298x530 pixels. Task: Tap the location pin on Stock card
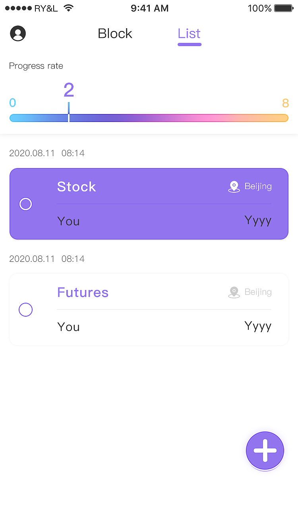[x=234, y=187]
